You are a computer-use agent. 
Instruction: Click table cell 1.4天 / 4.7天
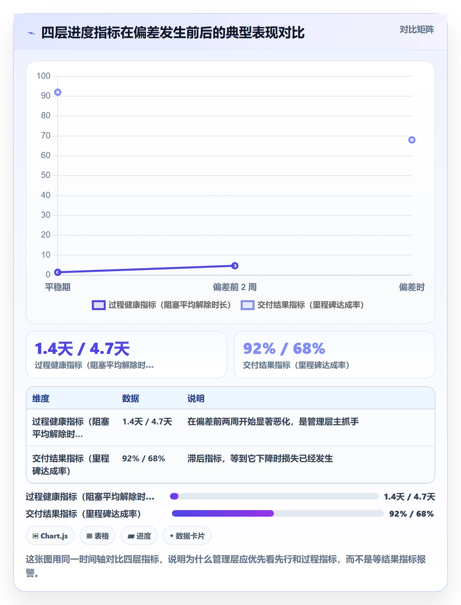147,421
